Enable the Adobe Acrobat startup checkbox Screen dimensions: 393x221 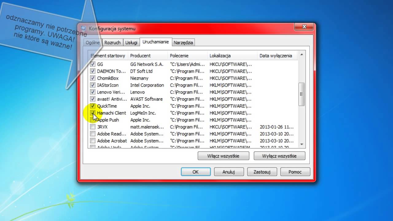[93, 141]
